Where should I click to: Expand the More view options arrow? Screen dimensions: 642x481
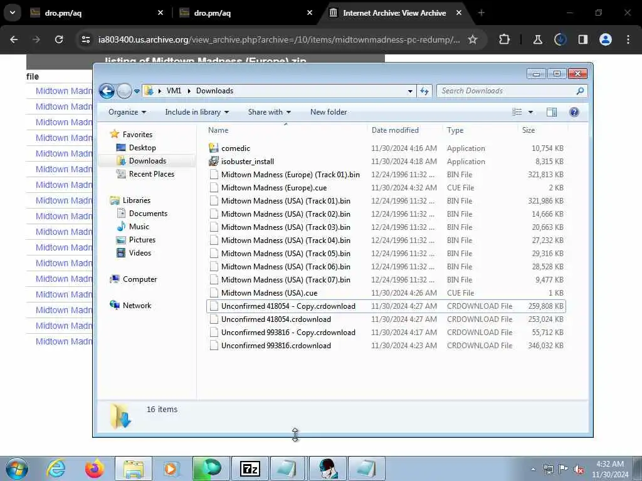(x=530, y=112)
